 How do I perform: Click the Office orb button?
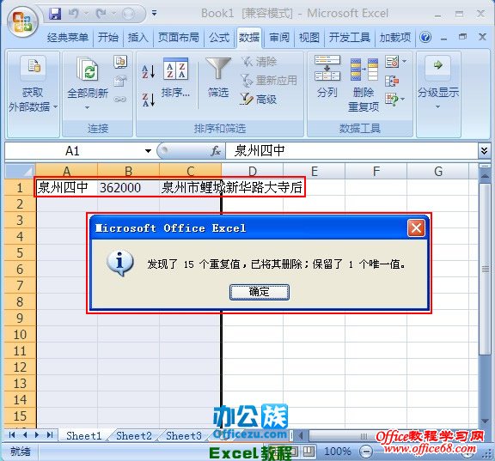point(22,22)
